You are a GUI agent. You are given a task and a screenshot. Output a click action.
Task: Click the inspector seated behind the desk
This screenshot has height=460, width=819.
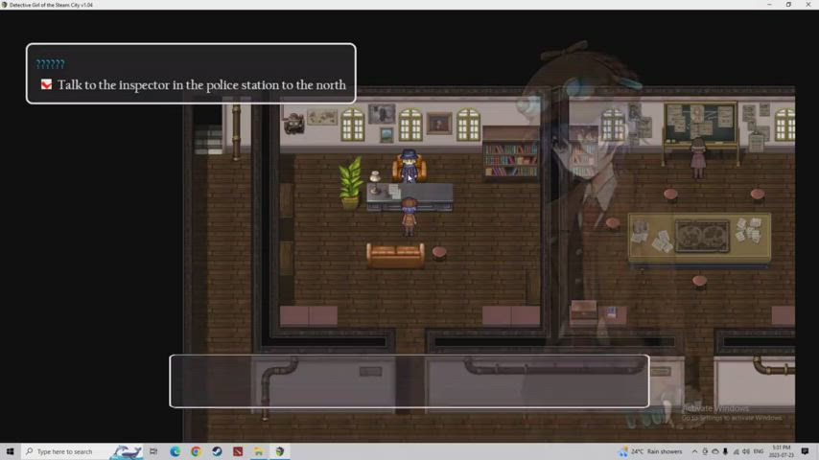click(x=409, y=166)
